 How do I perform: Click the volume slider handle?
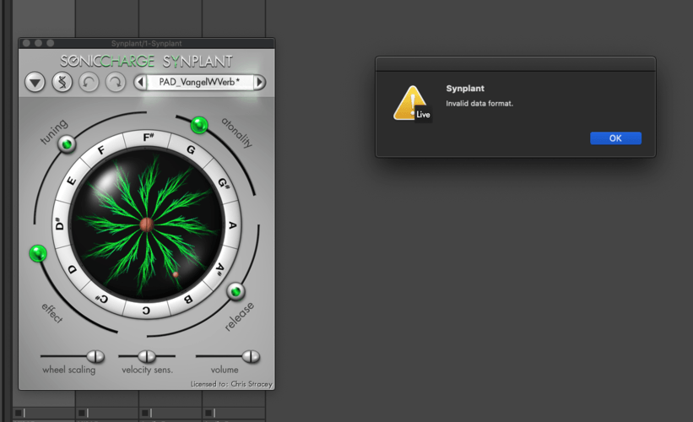click(x=251, y=356)
